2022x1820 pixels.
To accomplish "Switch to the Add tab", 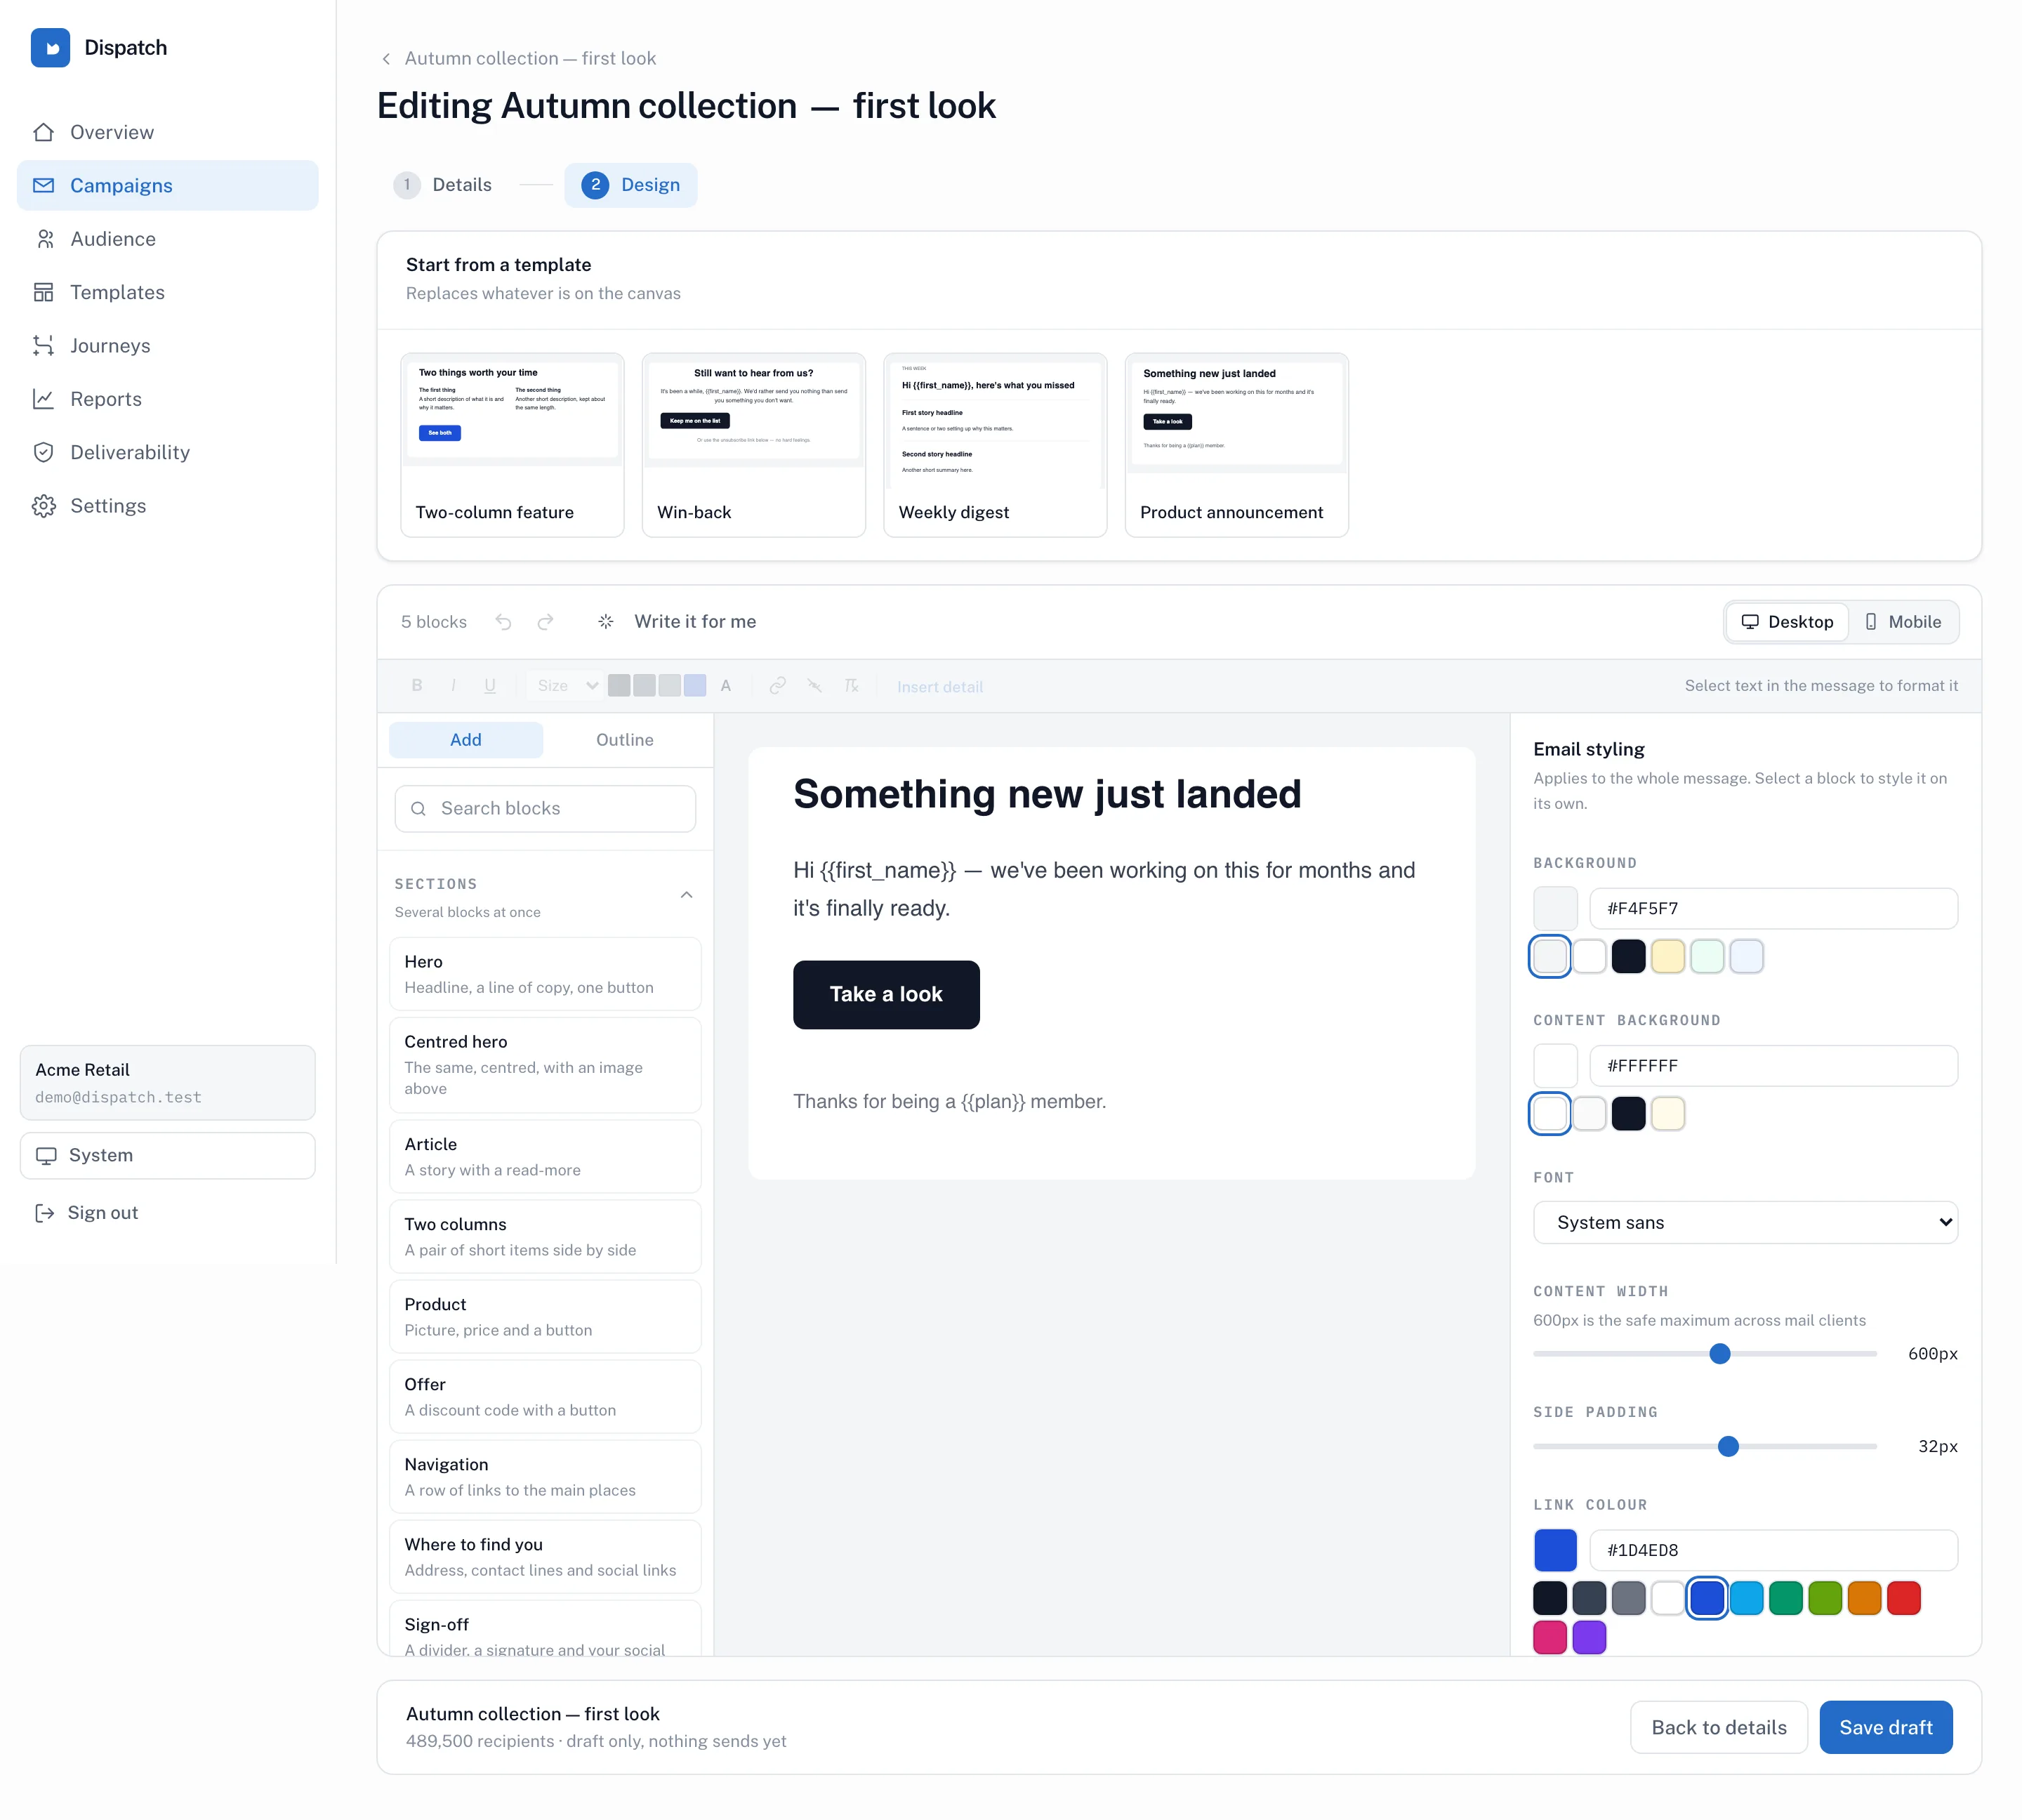I will click(465, 740).
